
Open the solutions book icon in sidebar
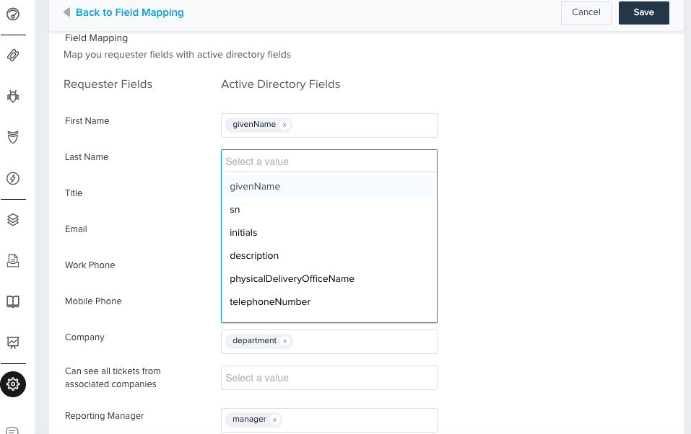point(13,301)
